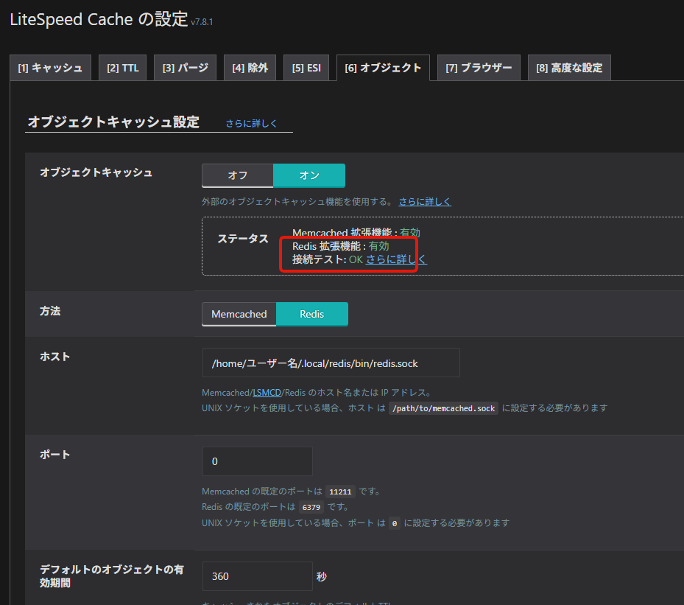Select Memcached as the method
The image size is (684, 605).
point(239,314)
